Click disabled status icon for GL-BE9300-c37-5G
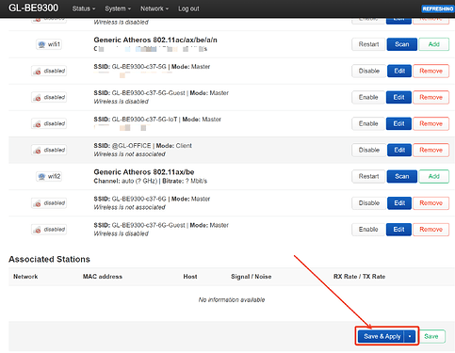 pyautogui.click(x=49, y=71)
